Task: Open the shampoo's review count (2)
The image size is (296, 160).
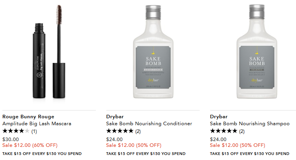Action: point(242,131)
